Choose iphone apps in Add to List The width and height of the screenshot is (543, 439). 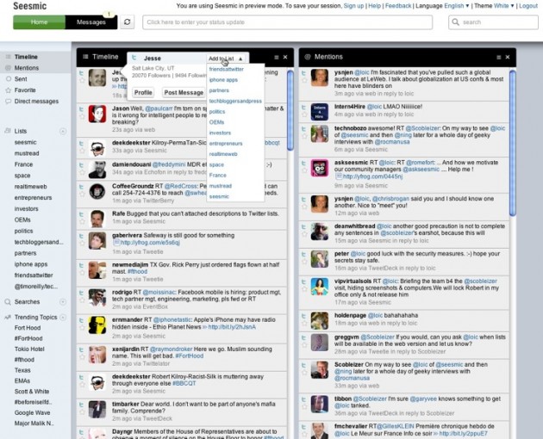pos(223,80)
